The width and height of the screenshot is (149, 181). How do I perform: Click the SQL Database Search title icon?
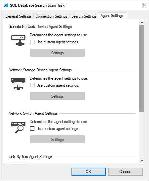6,5
